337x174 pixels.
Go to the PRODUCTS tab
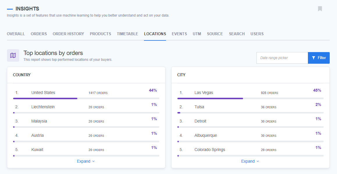tap(100, 34)
